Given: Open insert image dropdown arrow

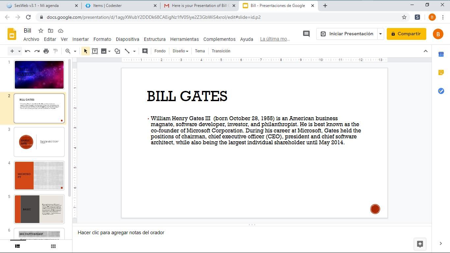Looking at the screenshot, I should coord(109,51).
